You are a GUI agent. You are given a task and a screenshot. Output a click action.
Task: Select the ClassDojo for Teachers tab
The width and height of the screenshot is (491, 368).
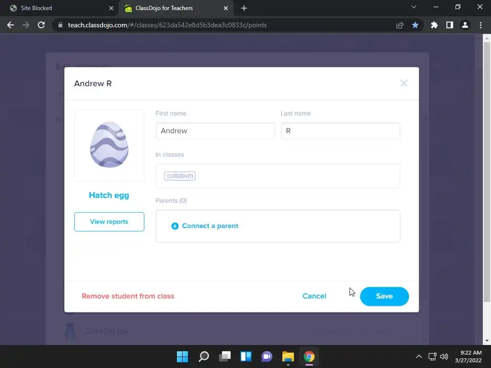[175, 8]
